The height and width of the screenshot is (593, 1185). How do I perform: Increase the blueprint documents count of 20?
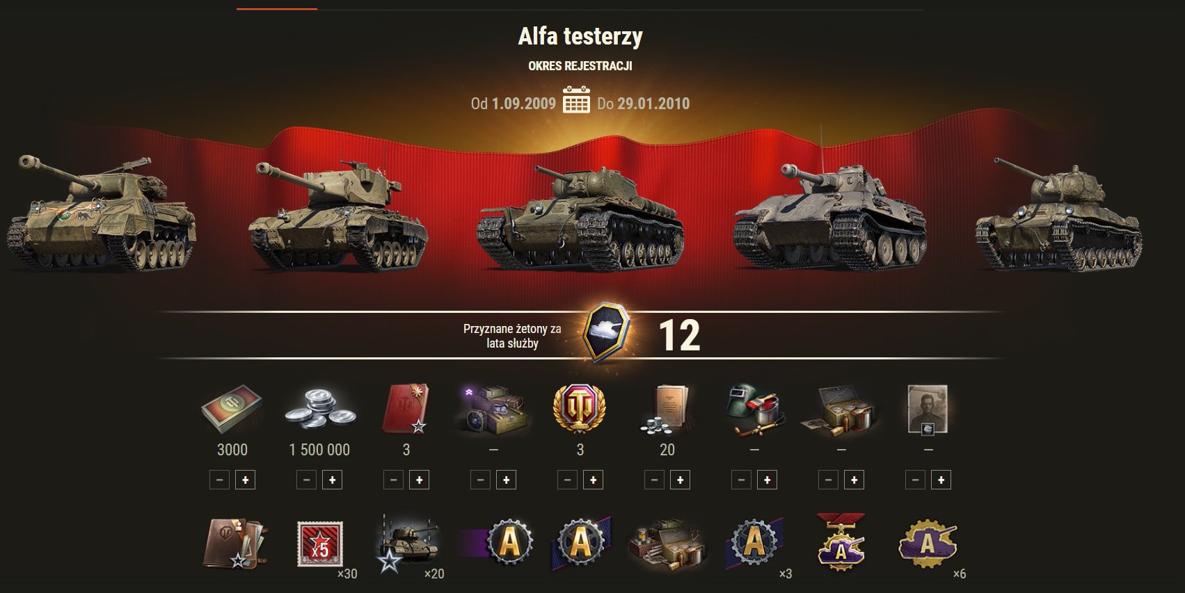tap(680, 480)
